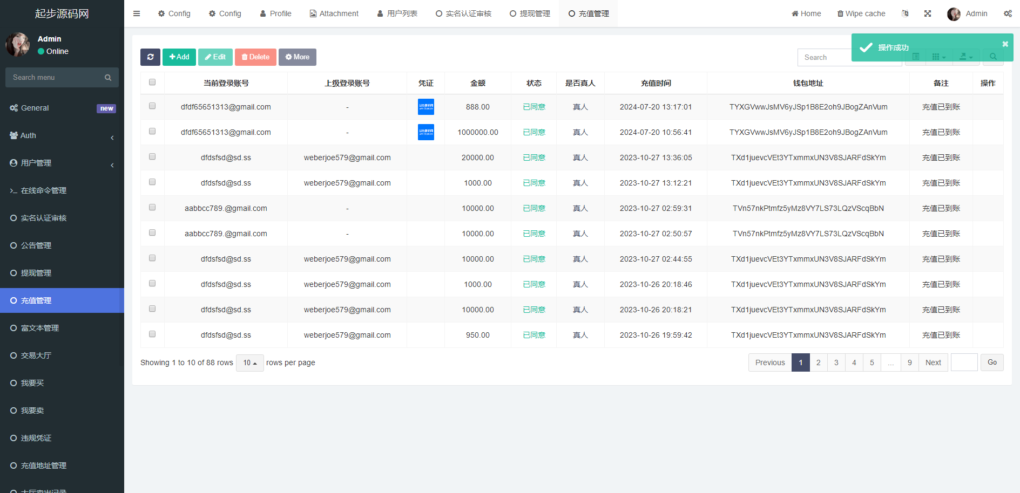Open voucher thumbnail for 888.00 recharge

click(x=425, y=107)
